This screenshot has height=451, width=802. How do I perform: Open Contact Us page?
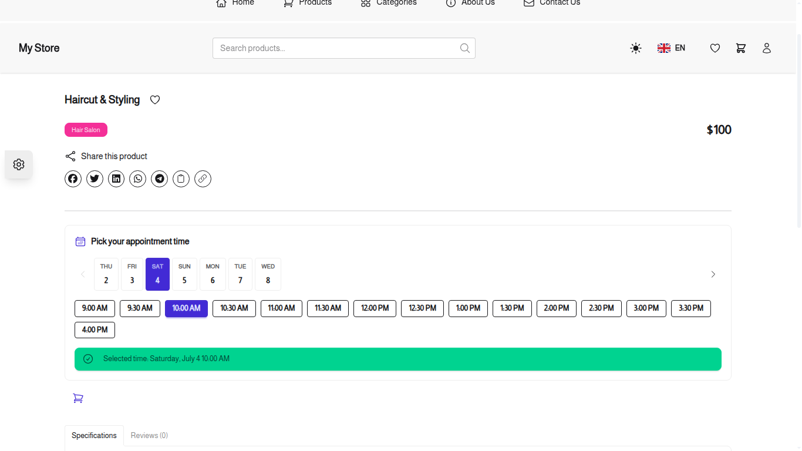tap(552, 3)
